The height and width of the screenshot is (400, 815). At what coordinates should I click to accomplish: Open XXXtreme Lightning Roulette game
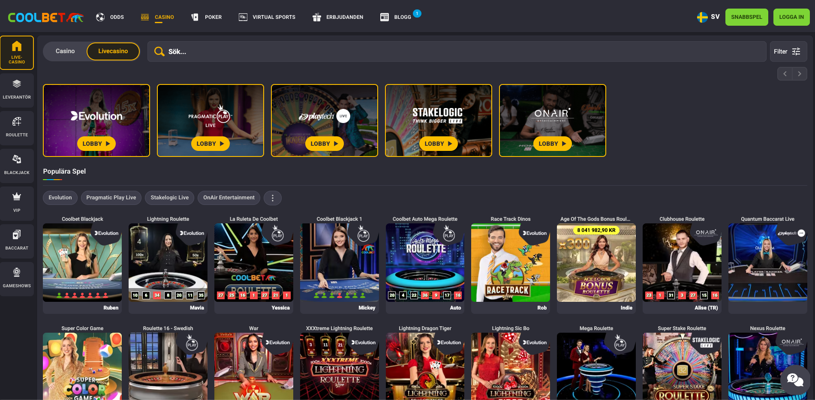(x=340, y=366)
